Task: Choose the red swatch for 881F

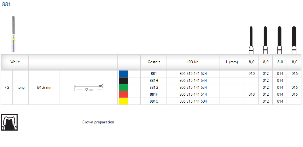Action: (124, 94)
